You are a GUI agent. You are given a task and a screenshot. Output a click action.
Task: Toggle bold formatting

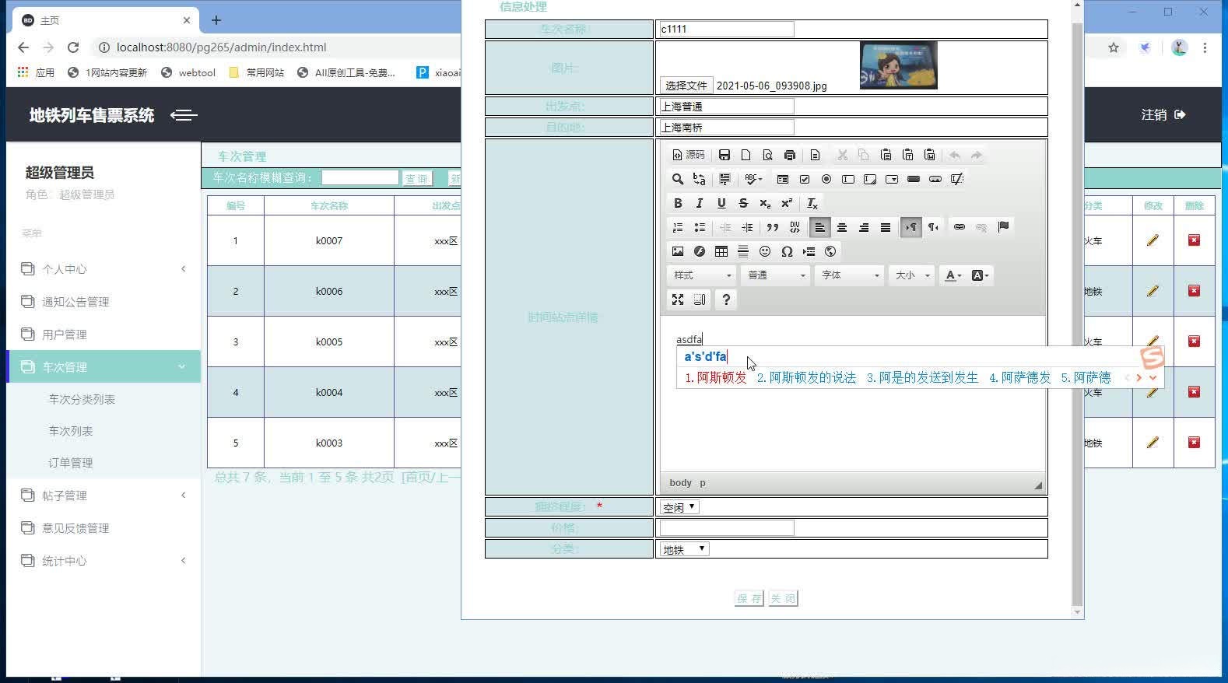tap(678, 203)
